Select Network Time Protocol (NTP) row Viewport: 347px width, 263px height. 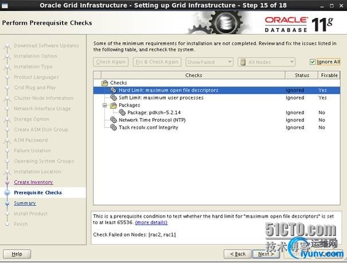click(x=217, y=120)
